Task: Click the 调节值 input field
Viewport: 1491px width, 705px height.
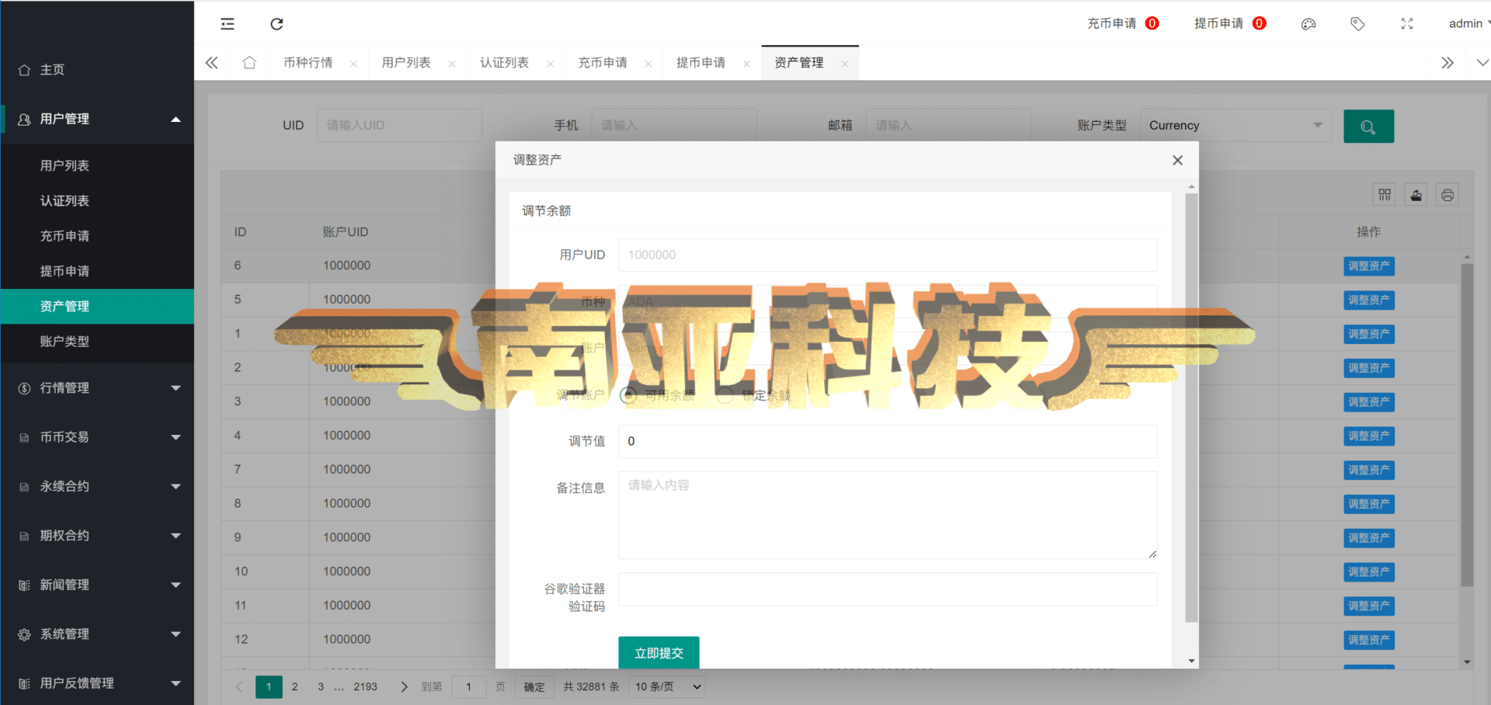Action: coord(888,441)
